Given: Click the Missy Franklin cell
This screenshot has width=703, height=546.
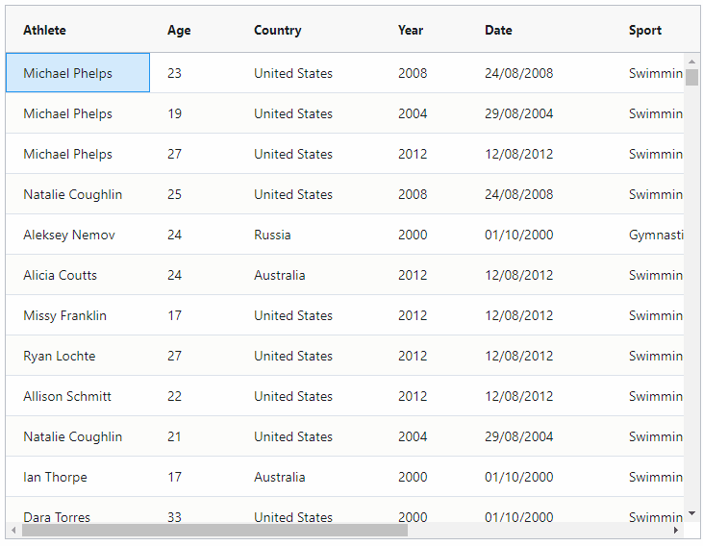Looking at the screenshot, I should (65, 315).
